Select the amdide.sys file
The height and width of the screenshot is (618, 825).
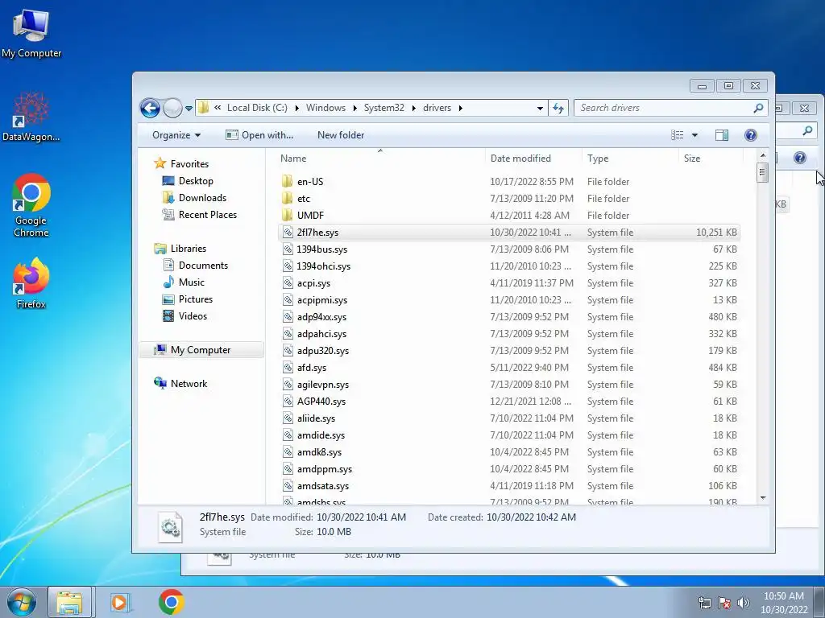(321, 435)
